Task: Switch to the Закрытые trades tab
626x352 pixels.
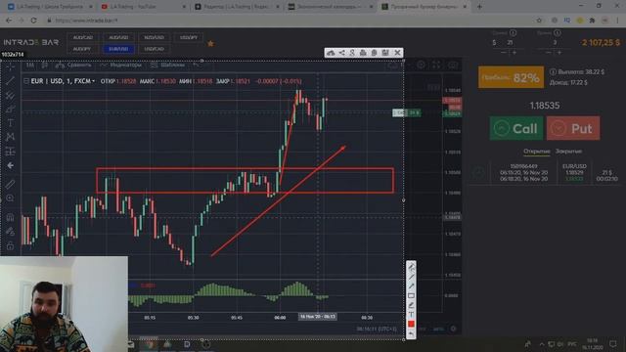Action: tap(568, 152)
